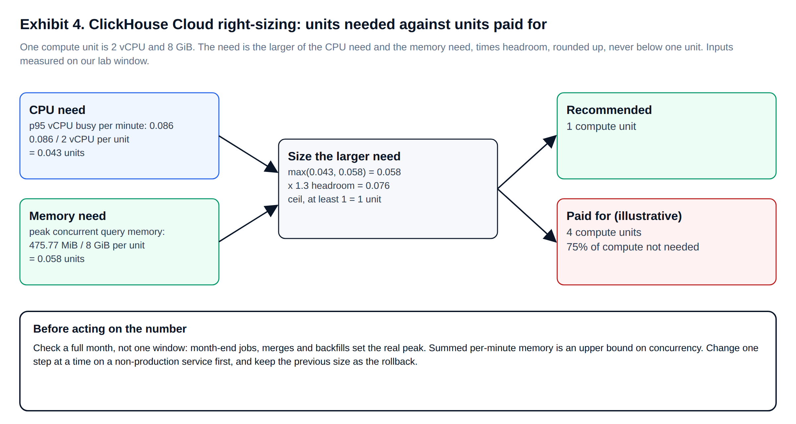
Task: Click the arrowhead from CPU need to center box
Action: pos(272,168)
